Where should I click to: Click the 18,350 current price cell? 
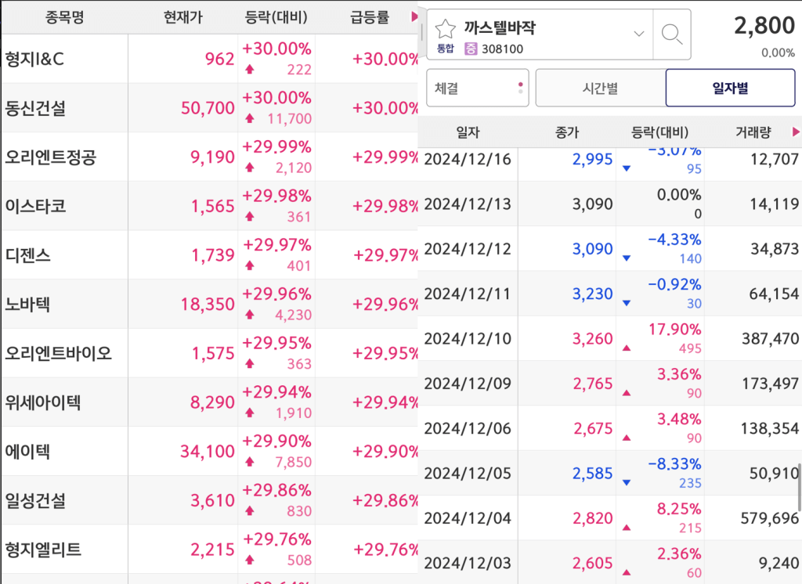click(x=207, y=305)
